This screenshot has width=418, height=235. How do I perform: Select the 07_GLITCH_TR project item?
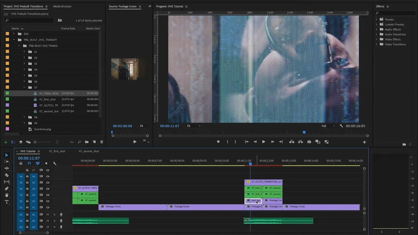pyautogui.click(x=48, y=105)
